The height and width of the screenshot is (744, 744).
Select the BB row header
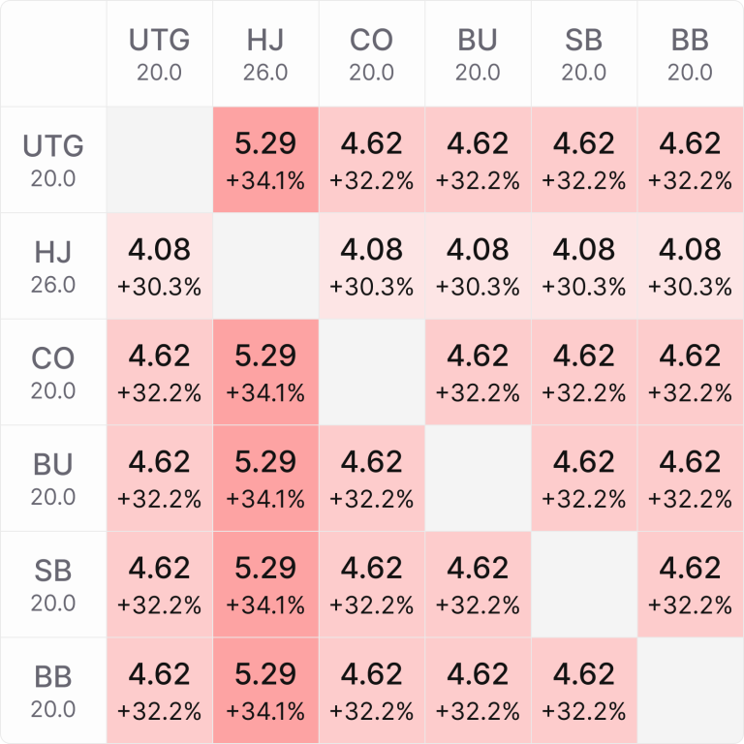53,691
